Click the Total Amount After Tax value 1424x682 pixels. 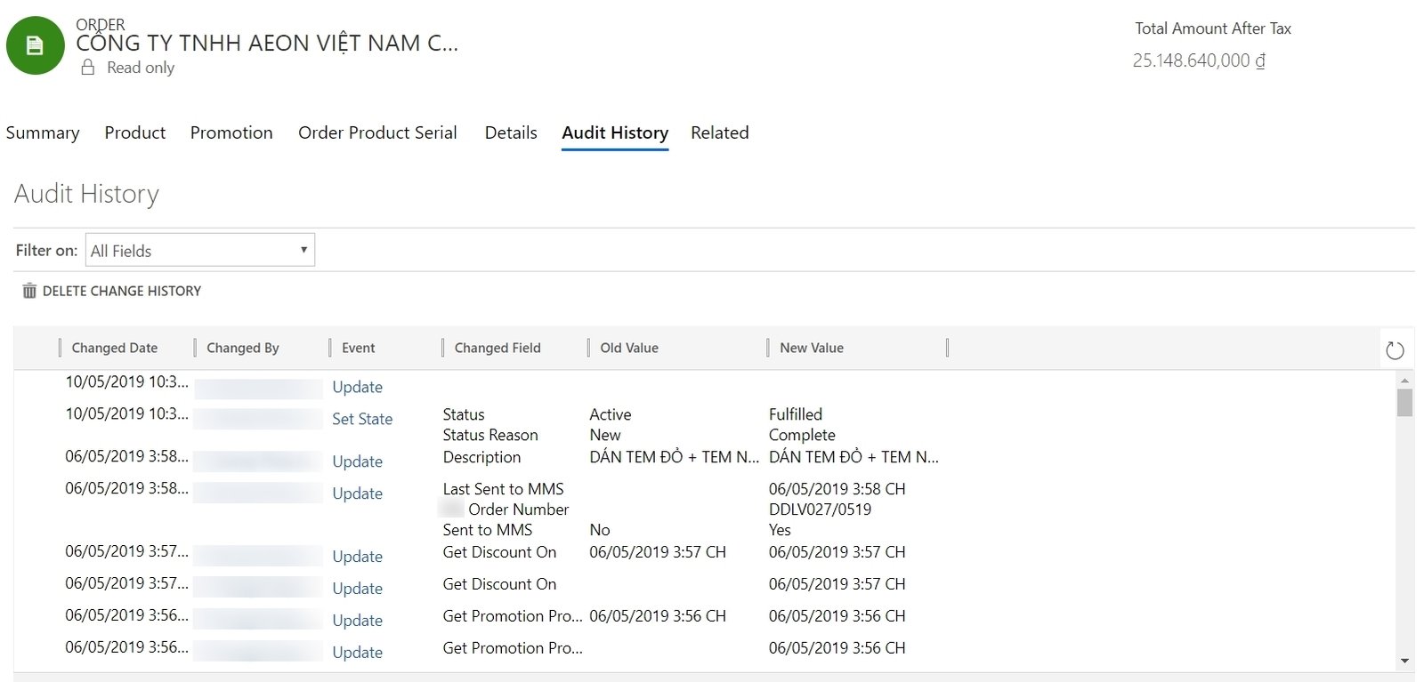(1199, 60)
